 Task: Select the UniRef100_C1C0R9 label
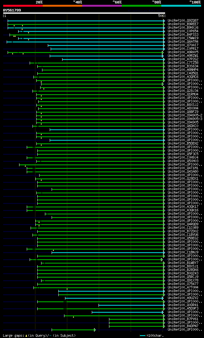coord(183,228)
